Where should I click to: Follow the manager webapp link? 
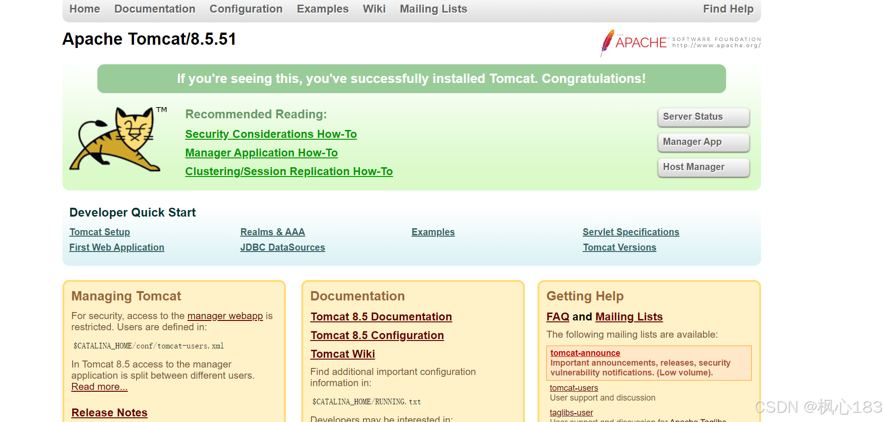pos(225,316)
